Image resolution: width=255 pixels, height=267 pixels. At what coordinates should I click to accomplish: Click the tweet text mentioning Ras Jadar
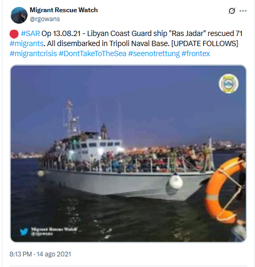tap(126, 38)
